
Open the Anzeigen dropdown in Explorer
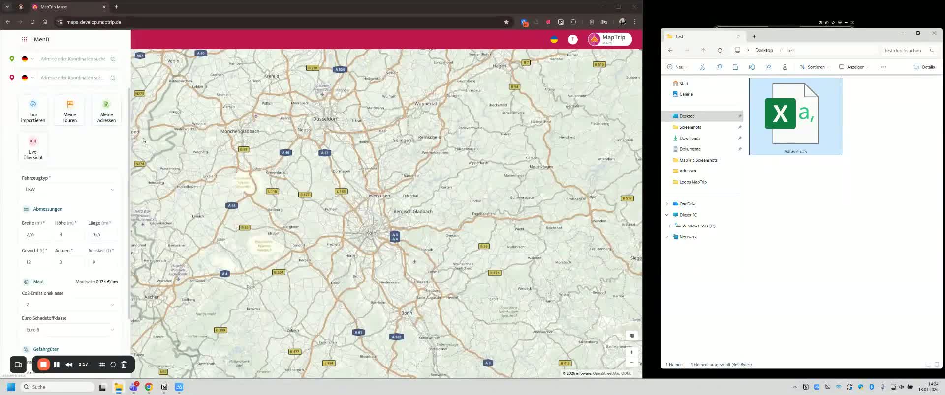pyautogui.click(x=854, y=67)
